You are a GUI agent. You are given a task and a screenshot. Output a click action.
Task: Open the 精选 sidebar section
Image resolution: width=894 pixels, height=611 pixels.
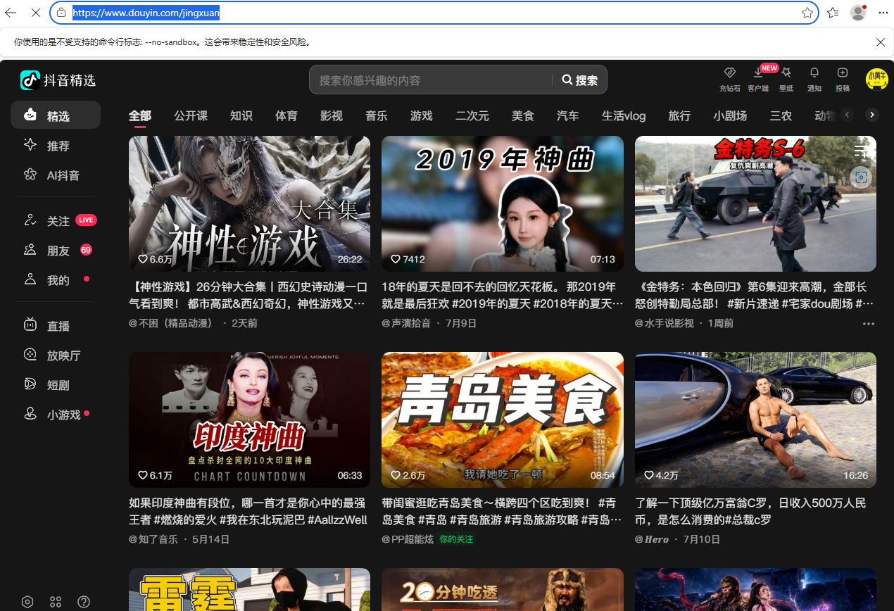[56, 115]
